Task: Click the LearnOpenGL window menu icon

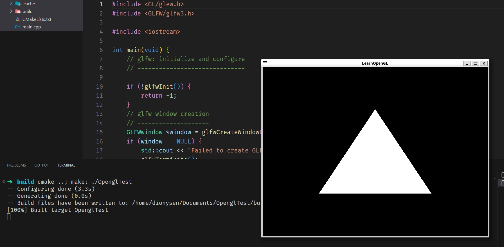Action: tap(265, 63)
